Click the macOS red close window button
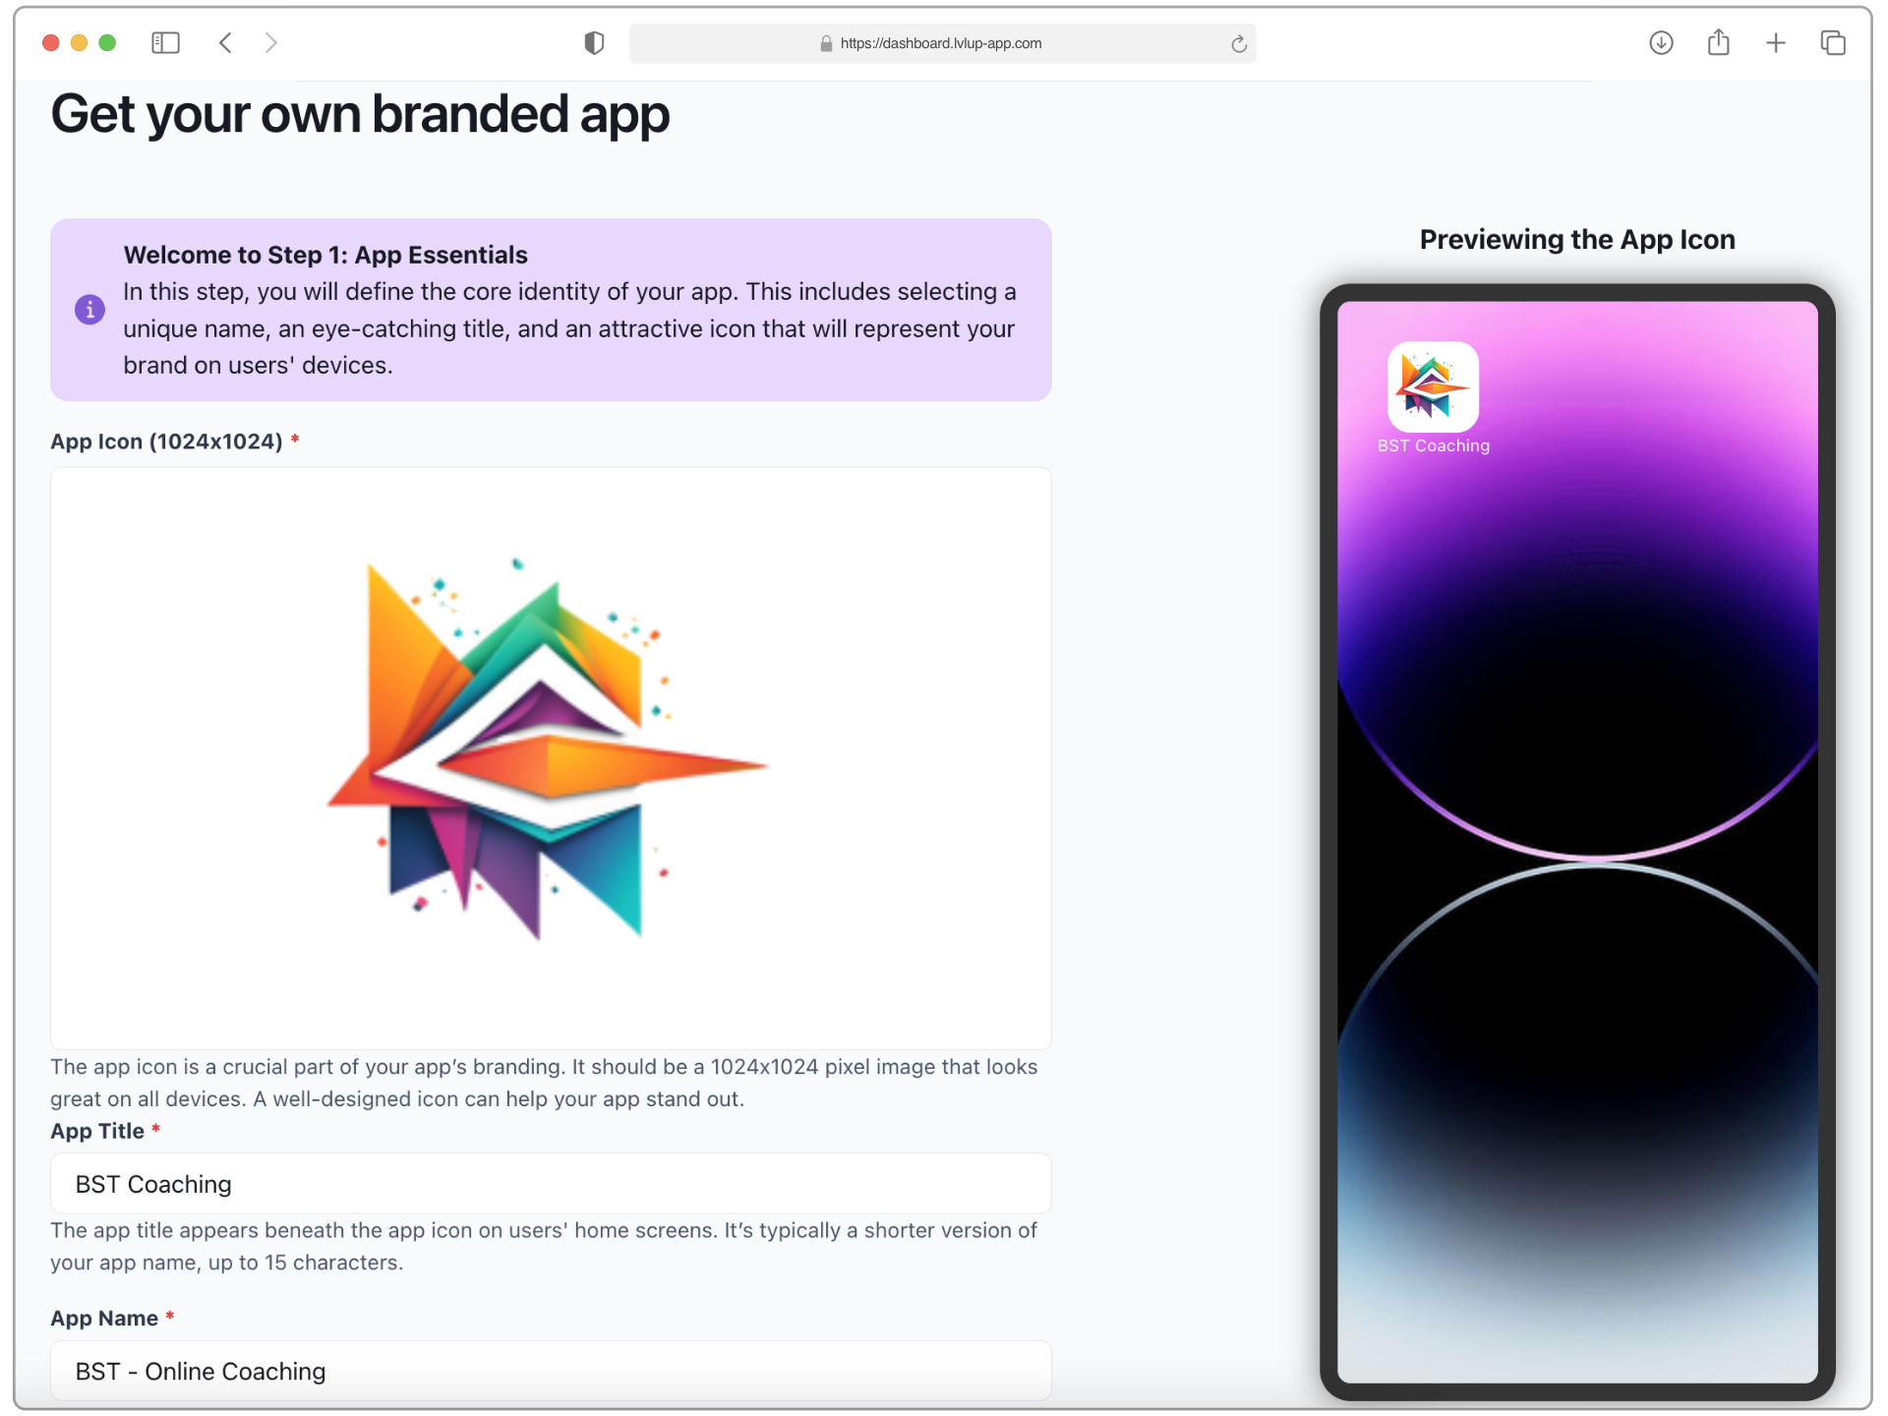Image resolution: width=1888 pixels, height=1416 pixels. [51, 43]
